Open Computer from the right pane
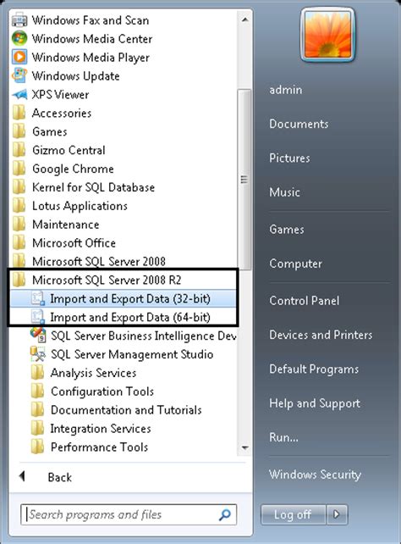 (x=296, y=264)
